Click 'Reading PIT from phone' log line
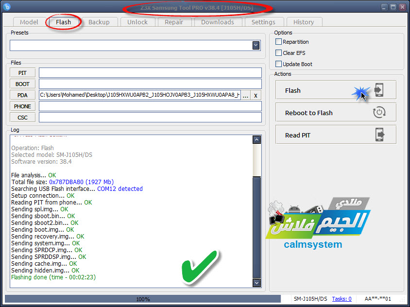 [51, 203]
